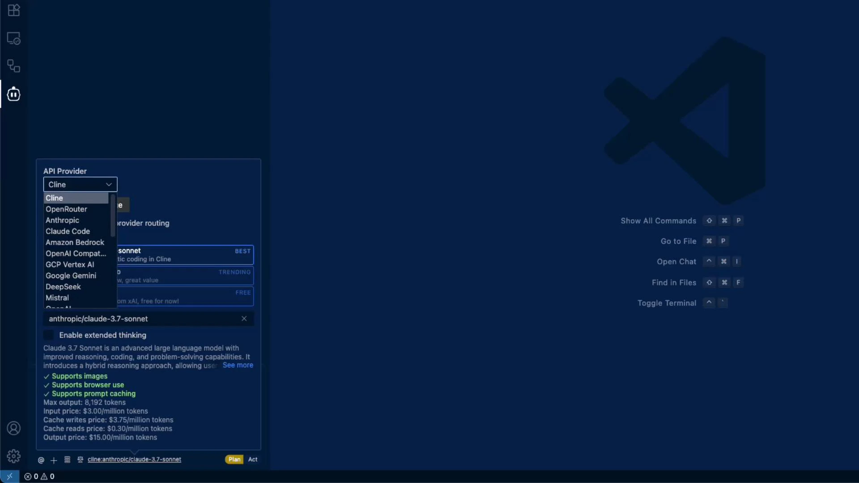The width and height of the screenshot is (859, 483).
Task: Select Plan mode
Action: coord(234,459)
